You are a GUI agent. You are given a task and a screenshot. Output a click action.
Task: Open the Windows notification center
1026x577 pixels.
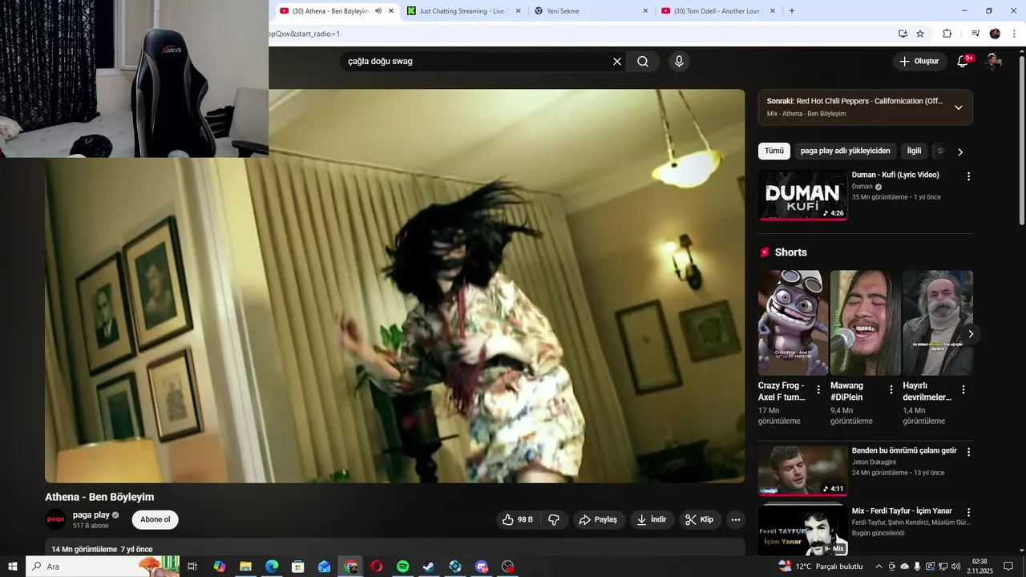coord(1008,567)
